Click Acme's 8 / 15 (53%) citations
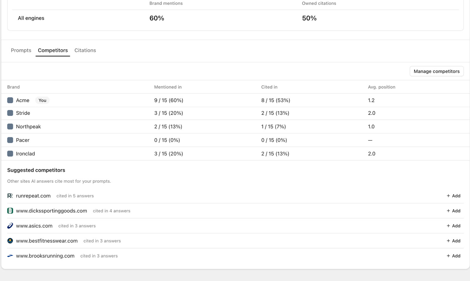 click(276, 100)
